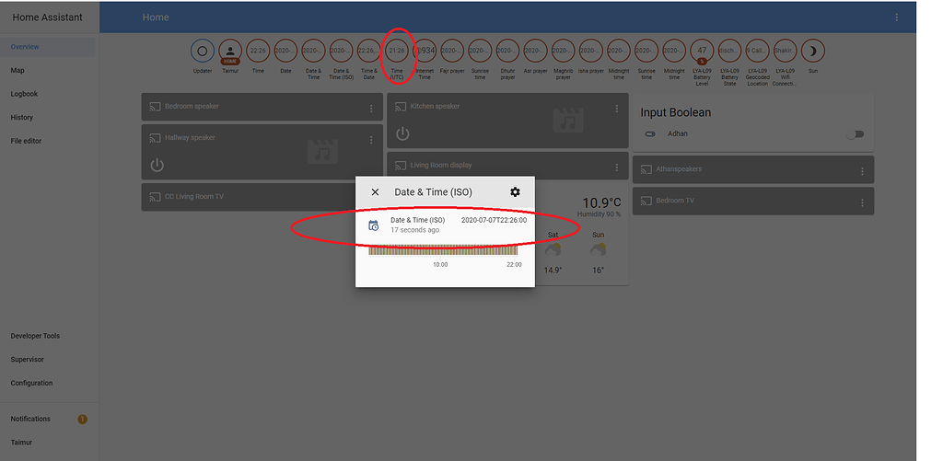Open Configuration in the sidebar
This screenshot has width=943, height=461.
[x=48, y=383]
